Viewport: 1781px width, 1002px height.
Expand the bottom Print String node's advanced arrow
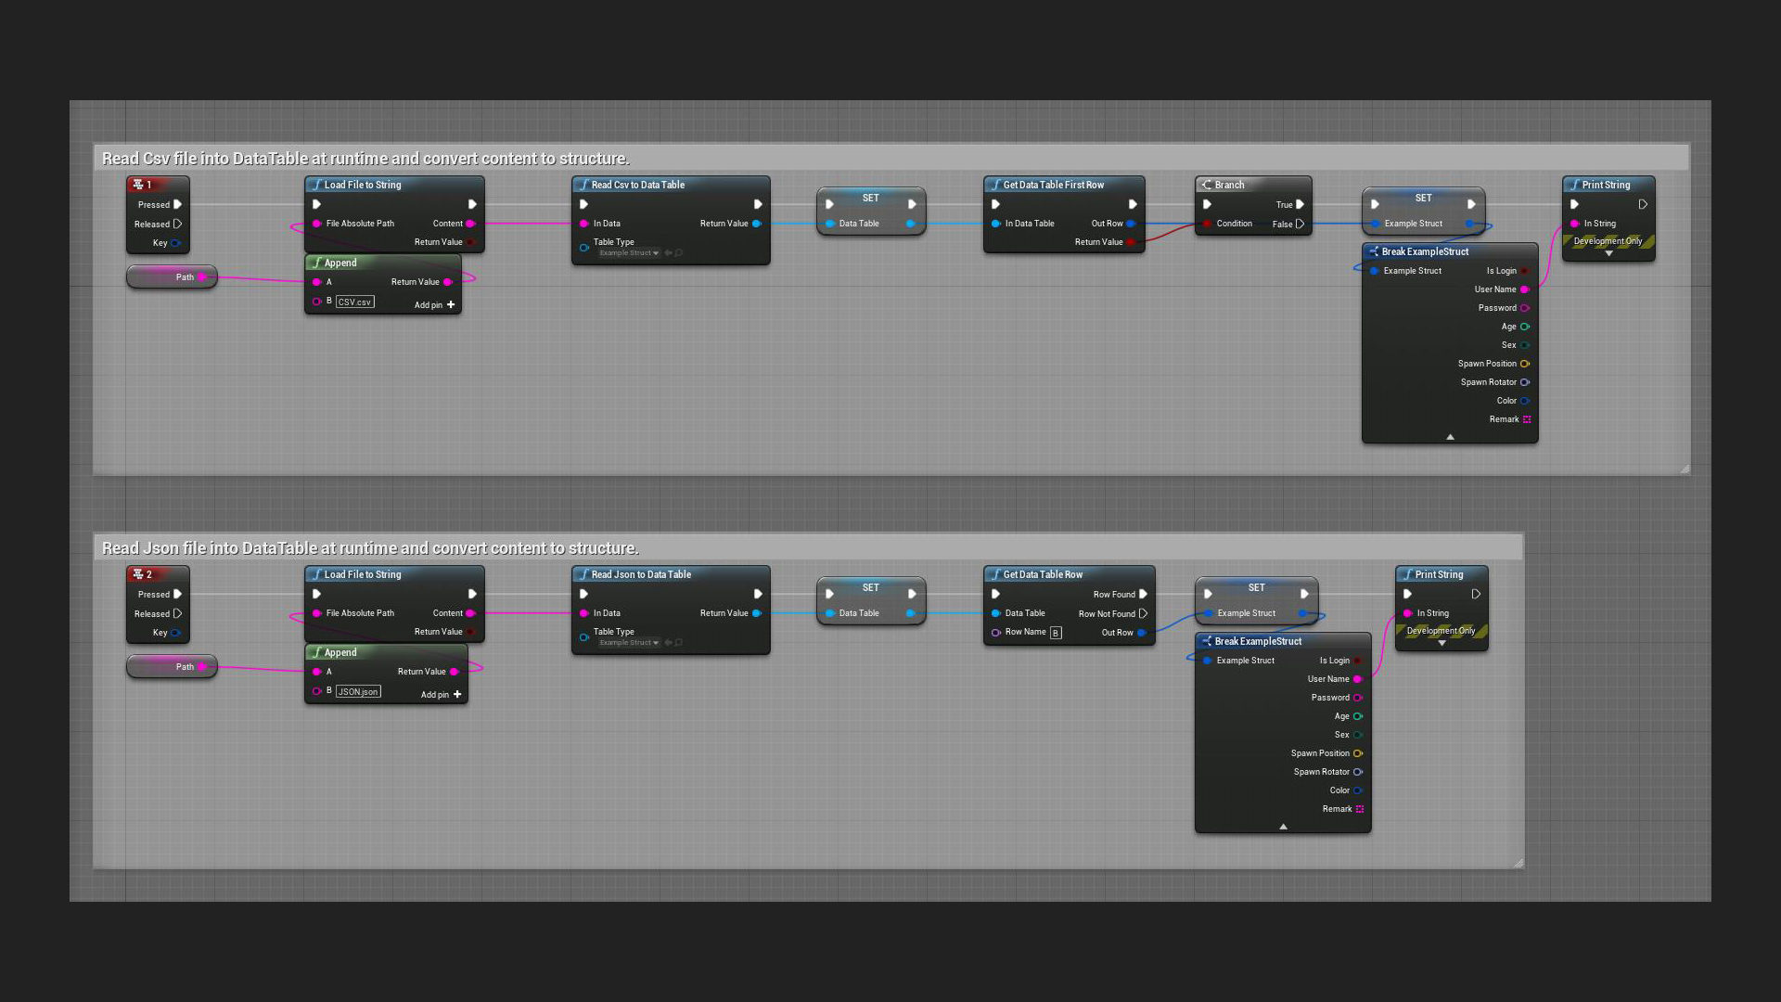(x=1441, y=643)
